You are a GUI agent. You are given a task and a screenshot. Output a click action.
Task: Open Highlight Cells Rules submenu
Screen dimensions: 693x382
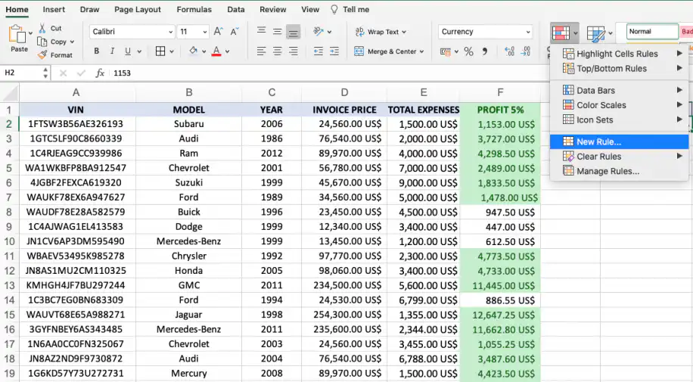619,54
